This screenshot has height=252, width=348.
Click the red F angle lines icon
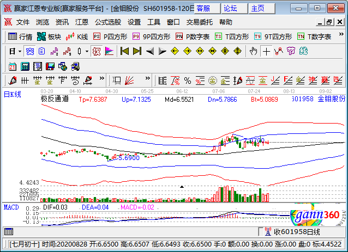pyautogui.click(x=288, y=81)
